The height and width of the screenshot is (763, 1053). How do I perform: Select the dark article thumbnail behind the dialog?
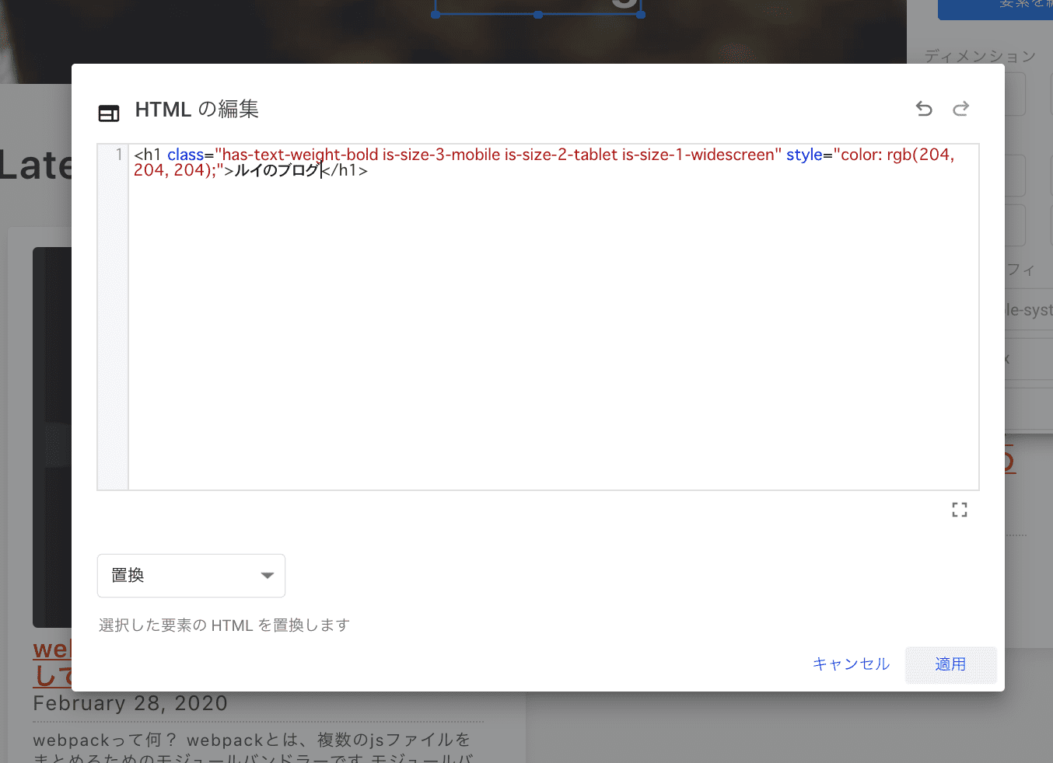[52, 437]
